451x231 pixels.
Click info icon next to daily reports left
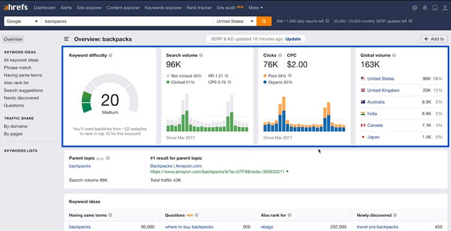pos(327,21)
